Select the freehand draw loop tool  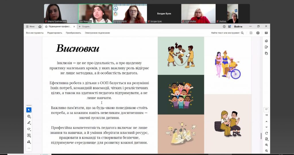click(x=29, y=129)
